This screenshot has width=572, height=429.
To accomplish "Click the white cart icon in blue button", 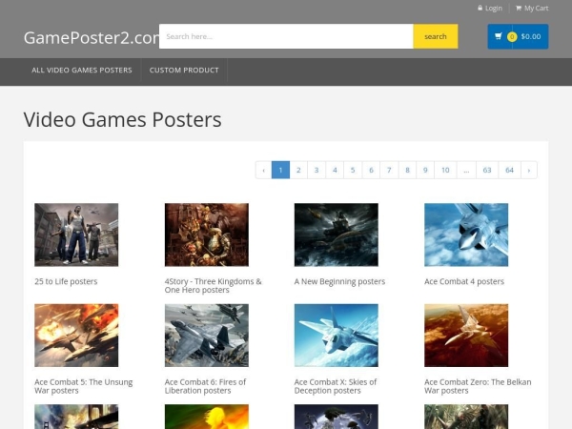I will 499,36.
